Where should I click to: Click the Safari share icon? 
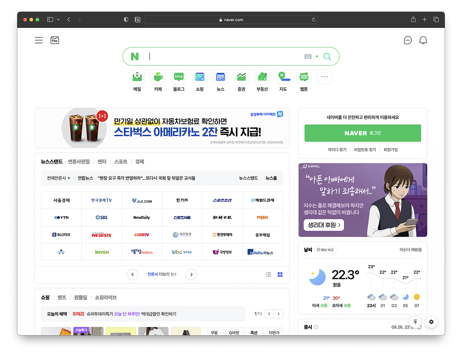(x=413, y=19)
